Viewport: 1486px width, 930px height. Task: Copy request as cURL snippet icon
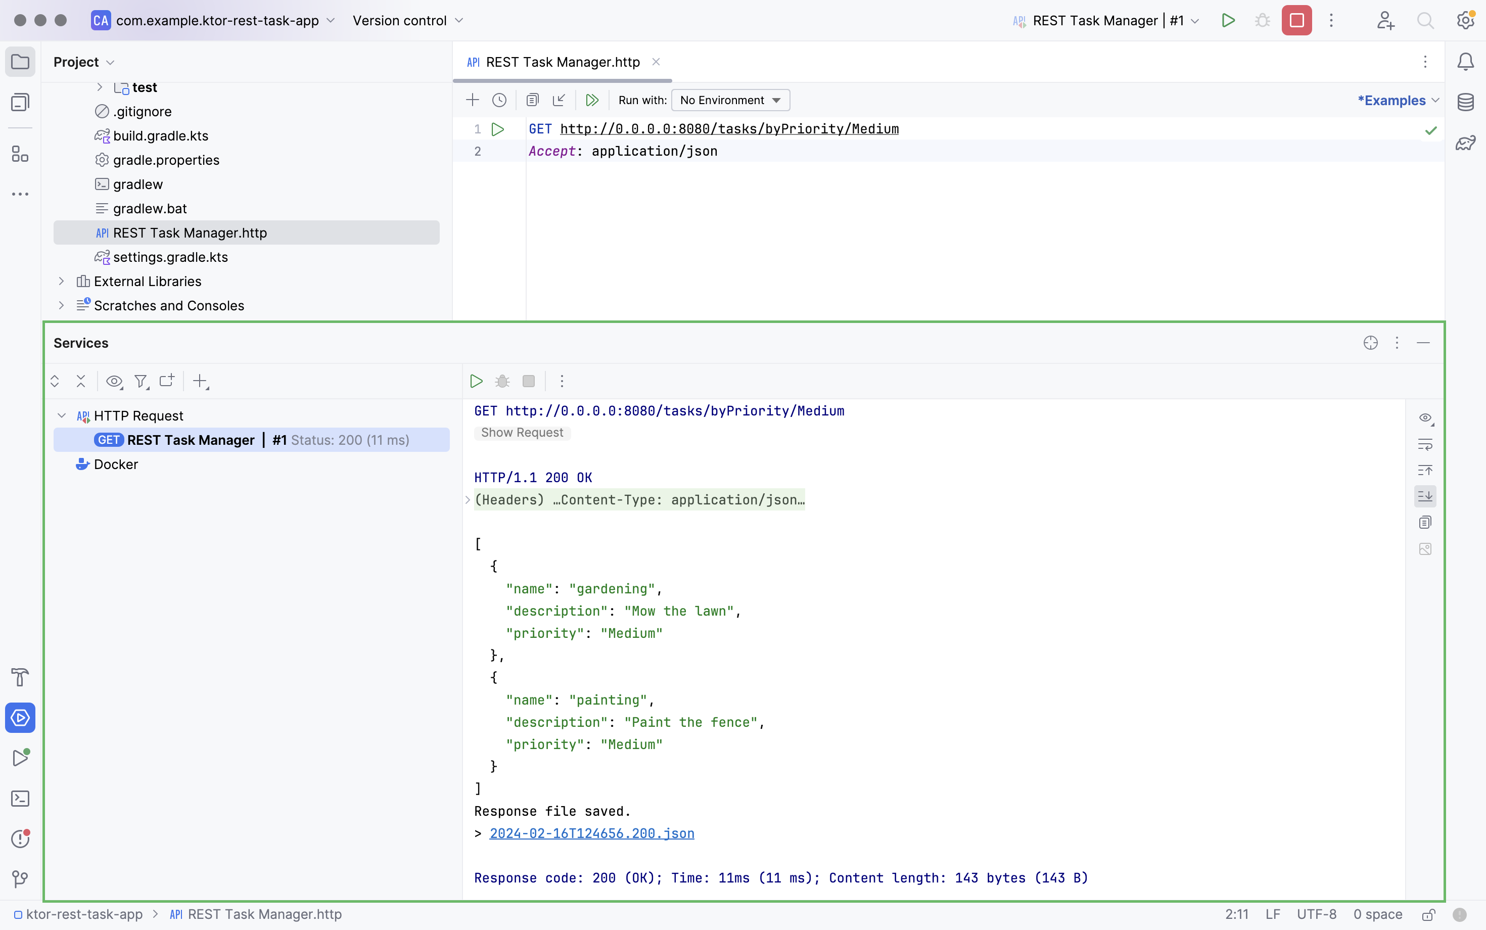coord(533,100)
